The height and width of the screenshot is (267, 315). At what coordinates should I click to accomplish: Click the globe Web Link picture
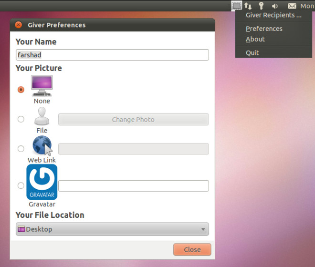click(42, 146)
